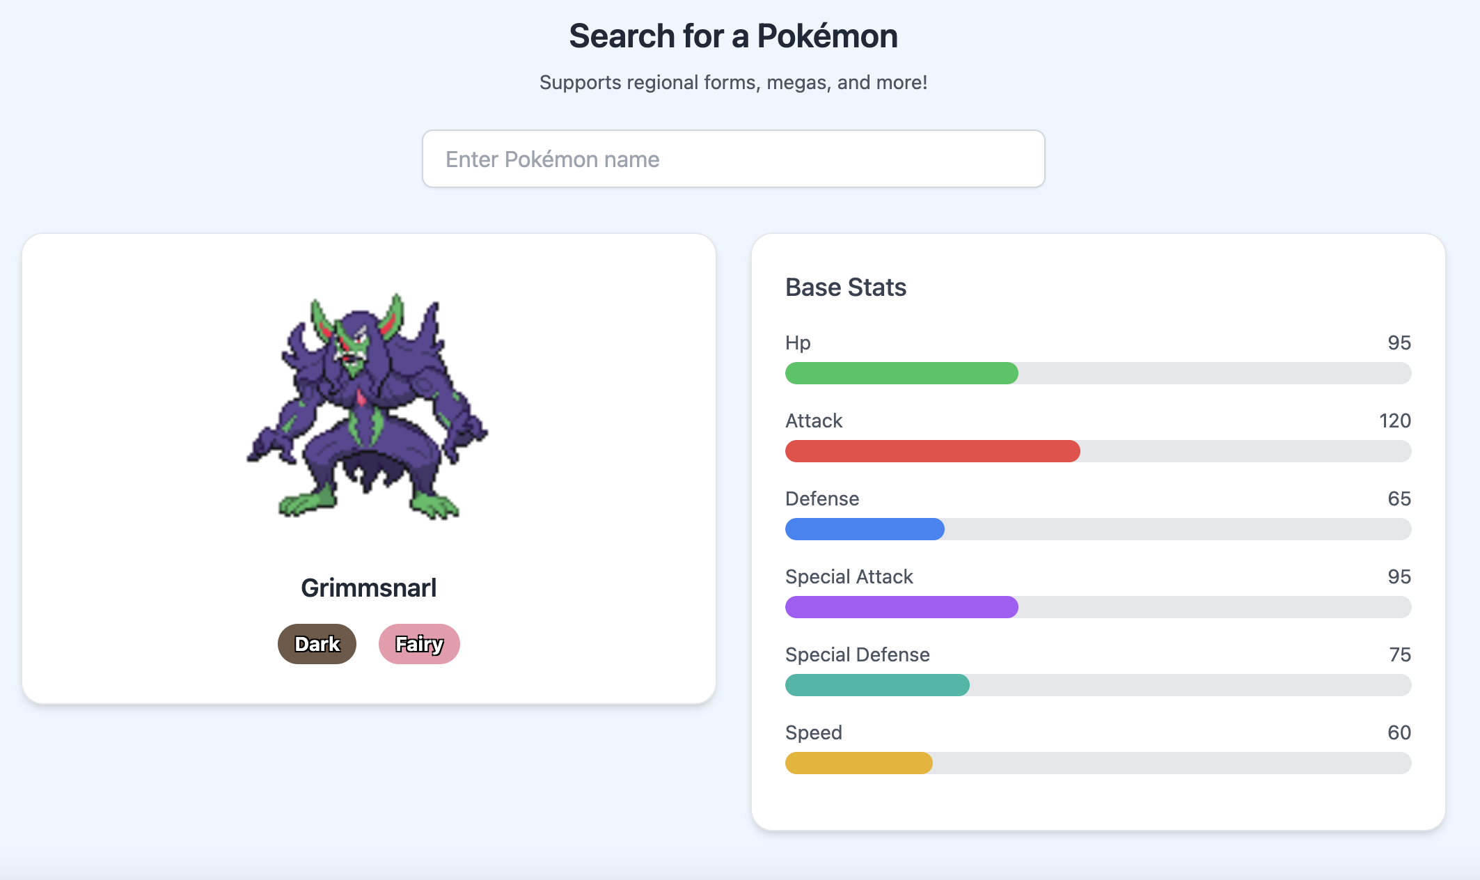
Task: Click the Special Attack stat label
Action: pyautogui.click(x=849, y=576)
